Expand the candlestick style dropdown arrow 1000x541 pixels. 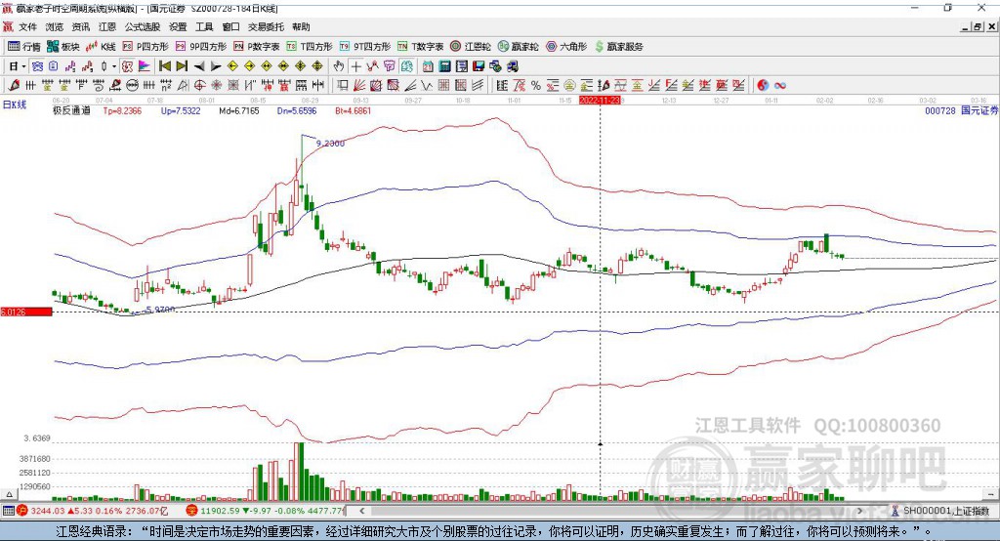click(114, 66)
